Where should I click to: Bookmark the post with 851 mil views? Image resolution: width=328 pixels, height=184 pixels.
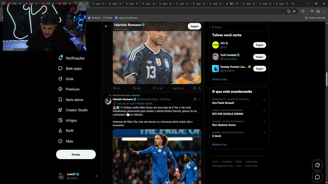pyautogui.click(x=194, y=88)
